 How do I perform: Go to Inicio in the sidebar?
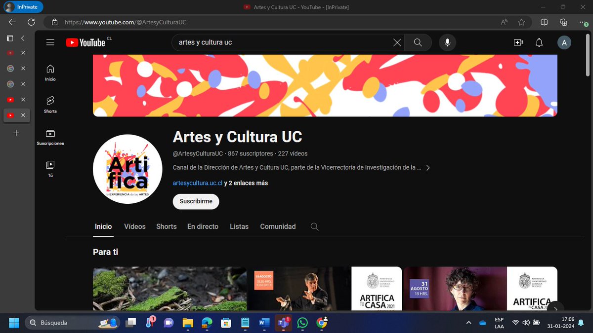50,73
